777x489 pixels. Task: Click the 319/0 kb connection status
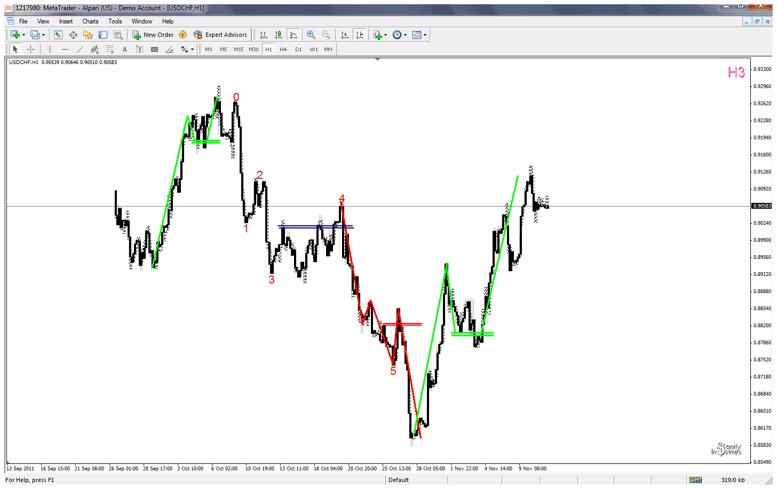(x=733, y=480)
